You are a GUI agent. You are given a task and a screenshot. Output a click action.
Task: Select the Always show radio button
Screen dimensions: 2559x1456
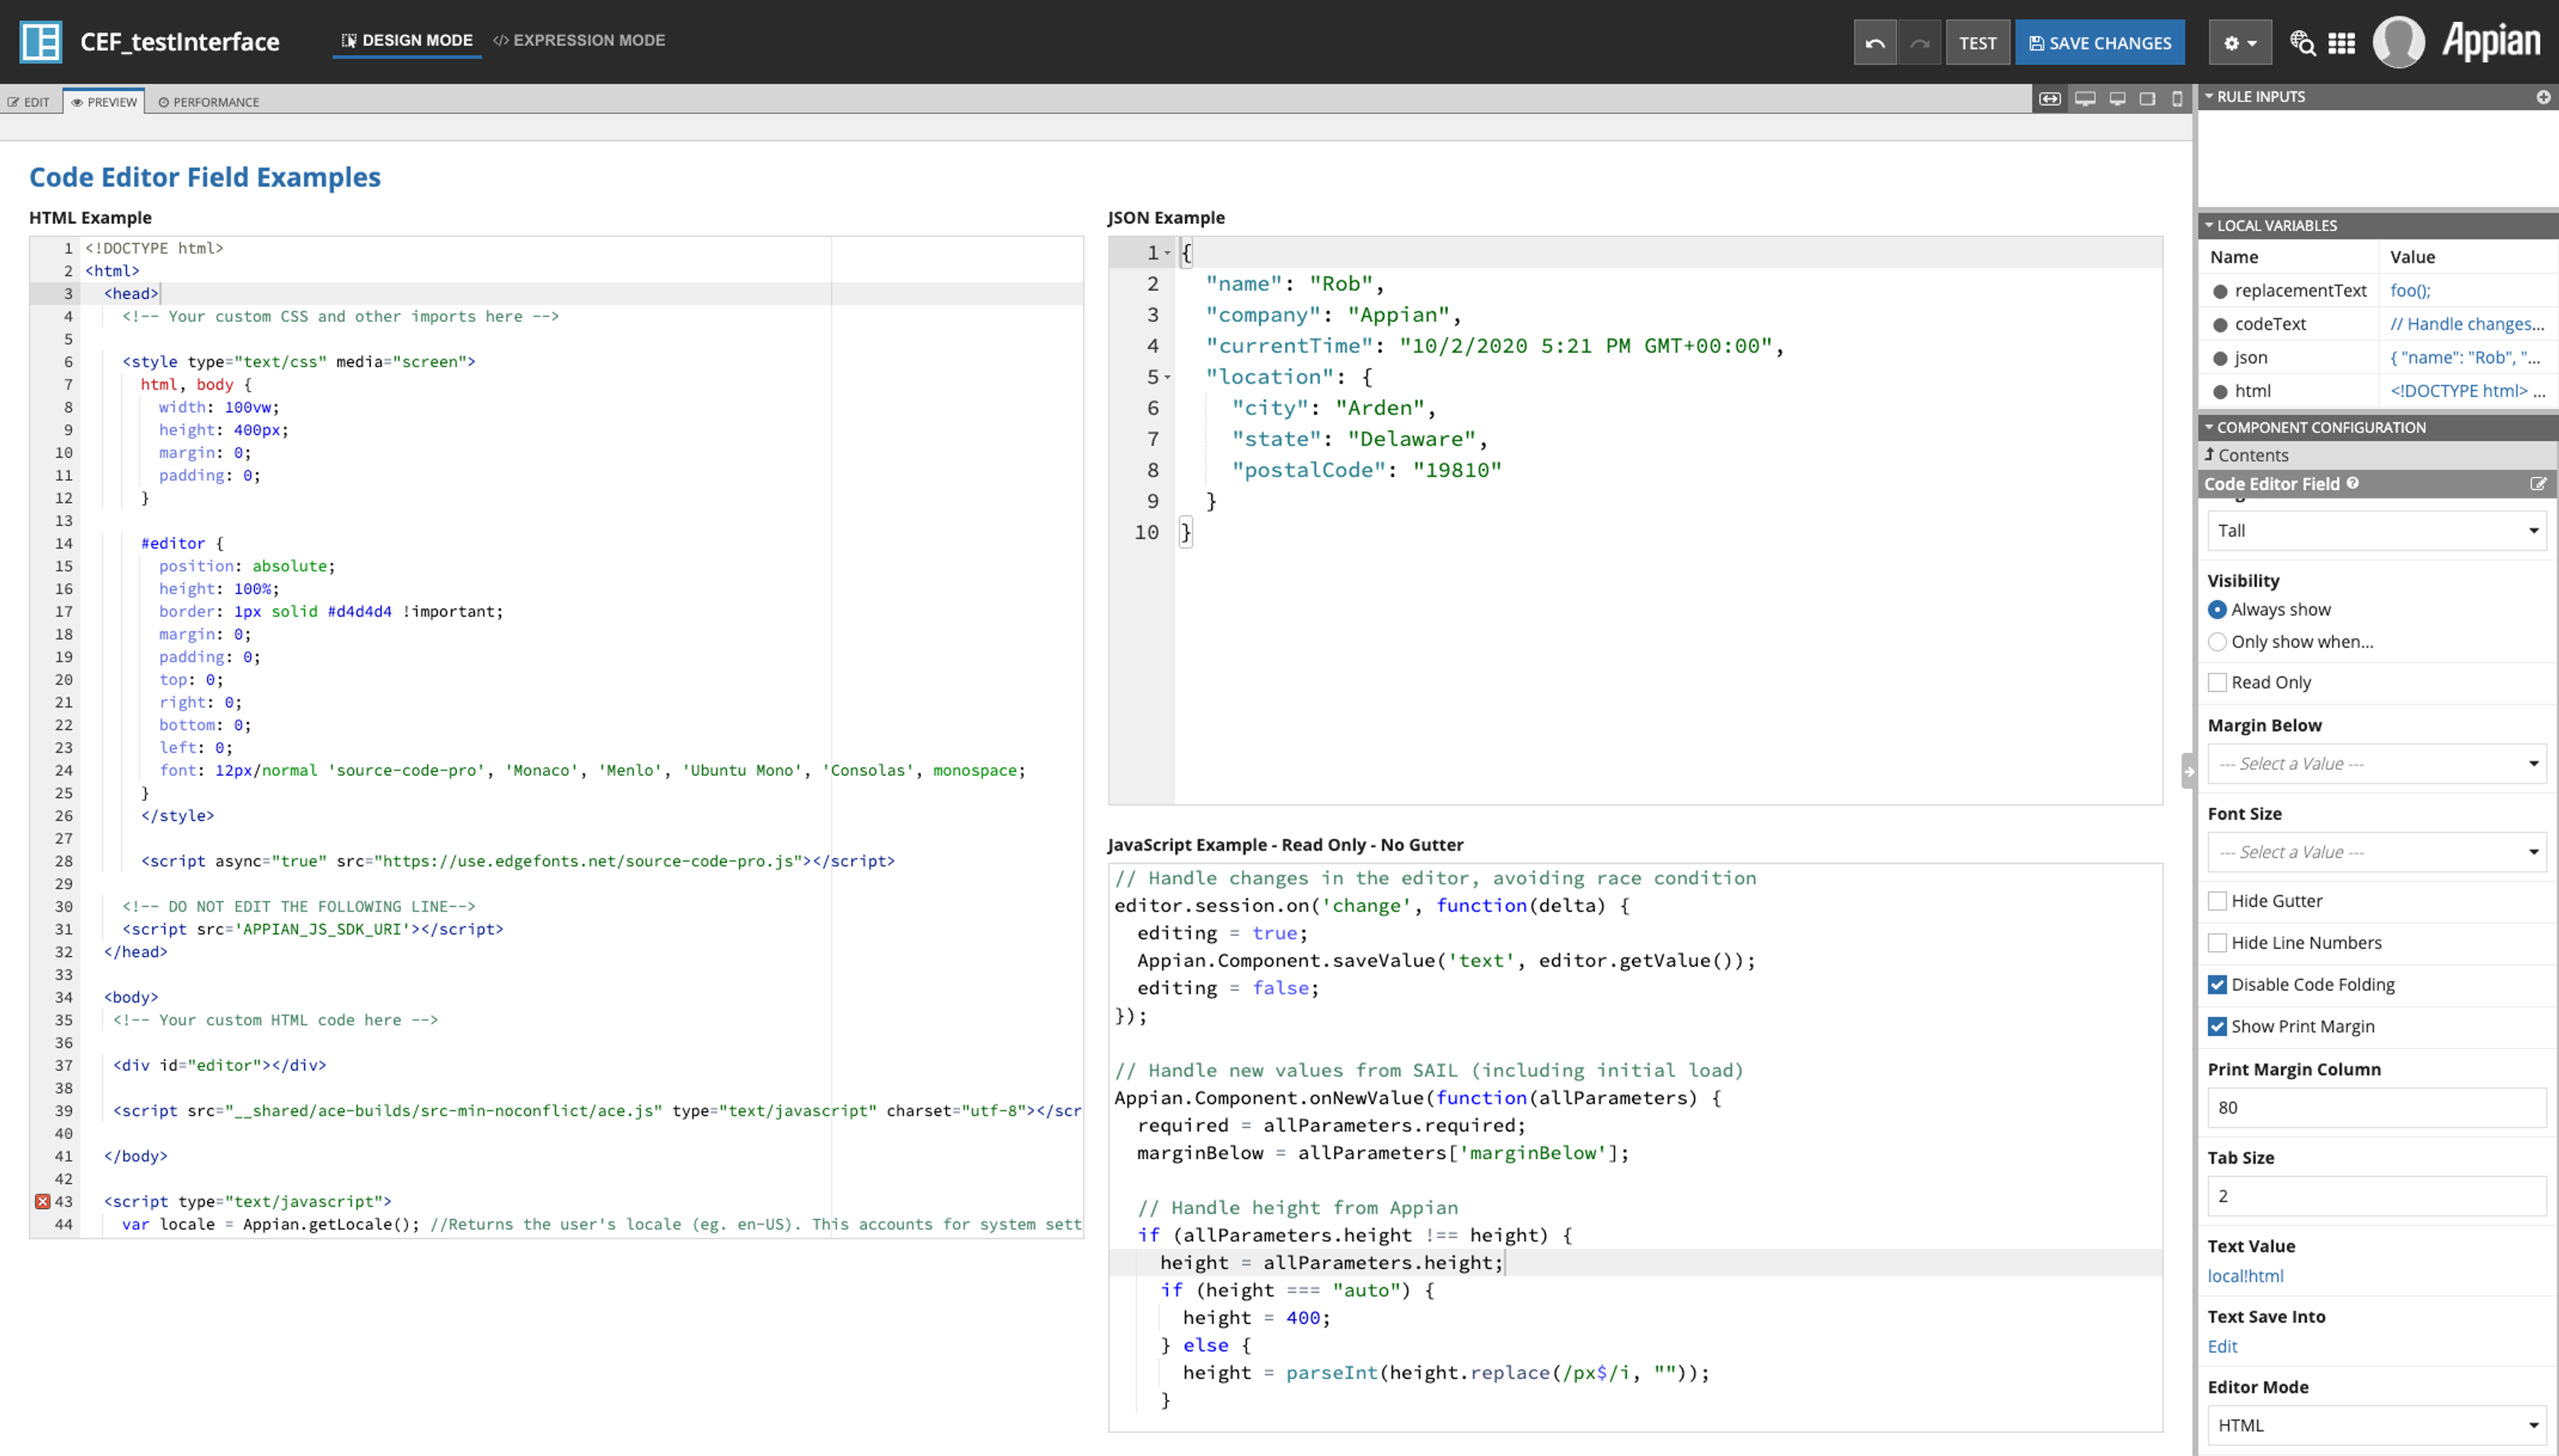[x=2217, y=609]
